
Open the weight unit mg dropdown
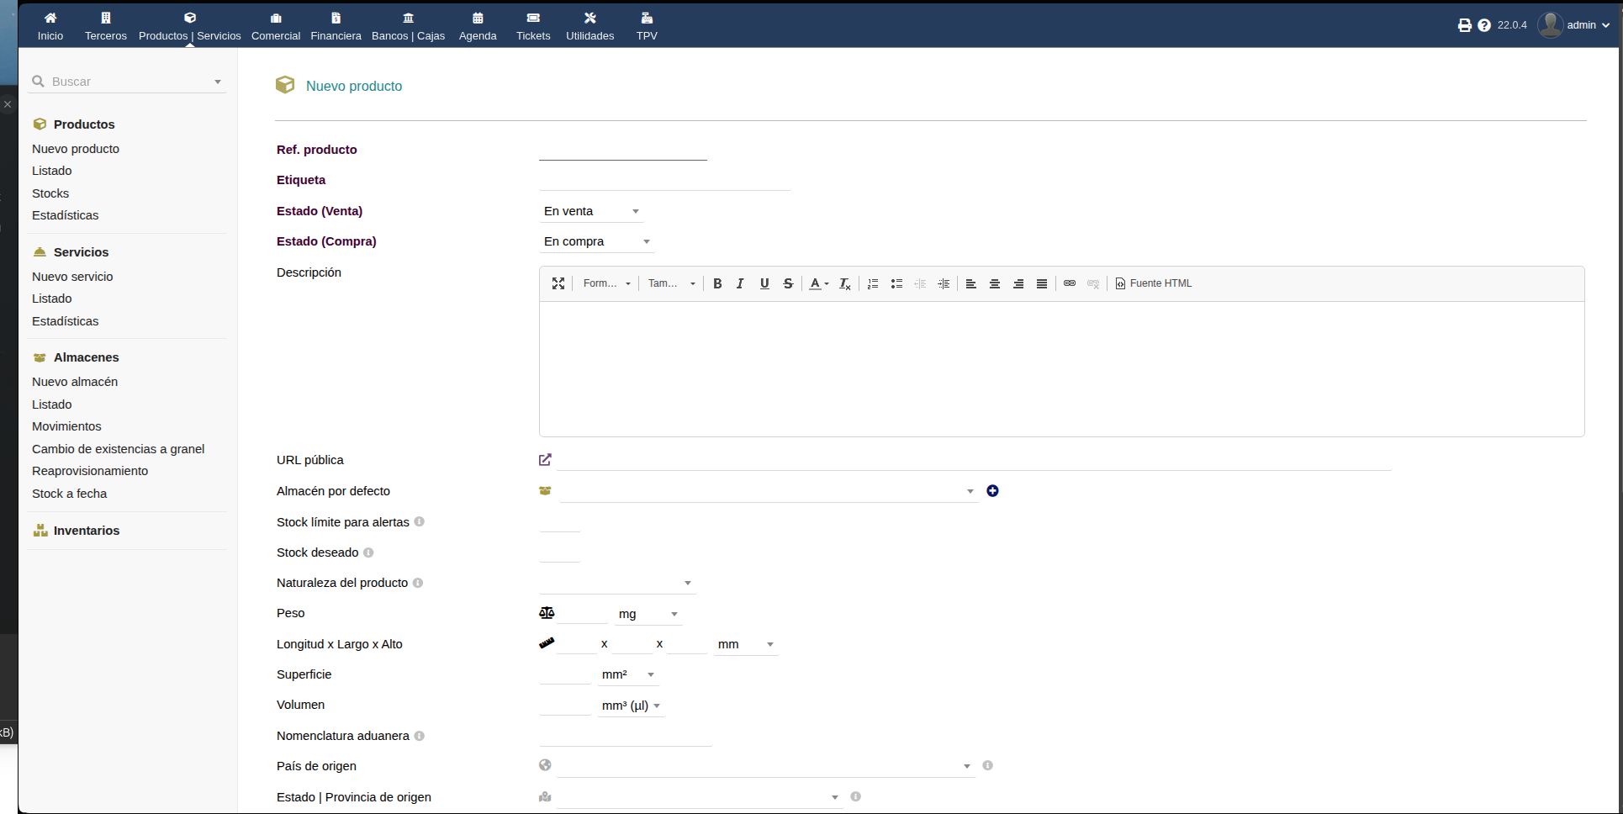tap(648, 614)
